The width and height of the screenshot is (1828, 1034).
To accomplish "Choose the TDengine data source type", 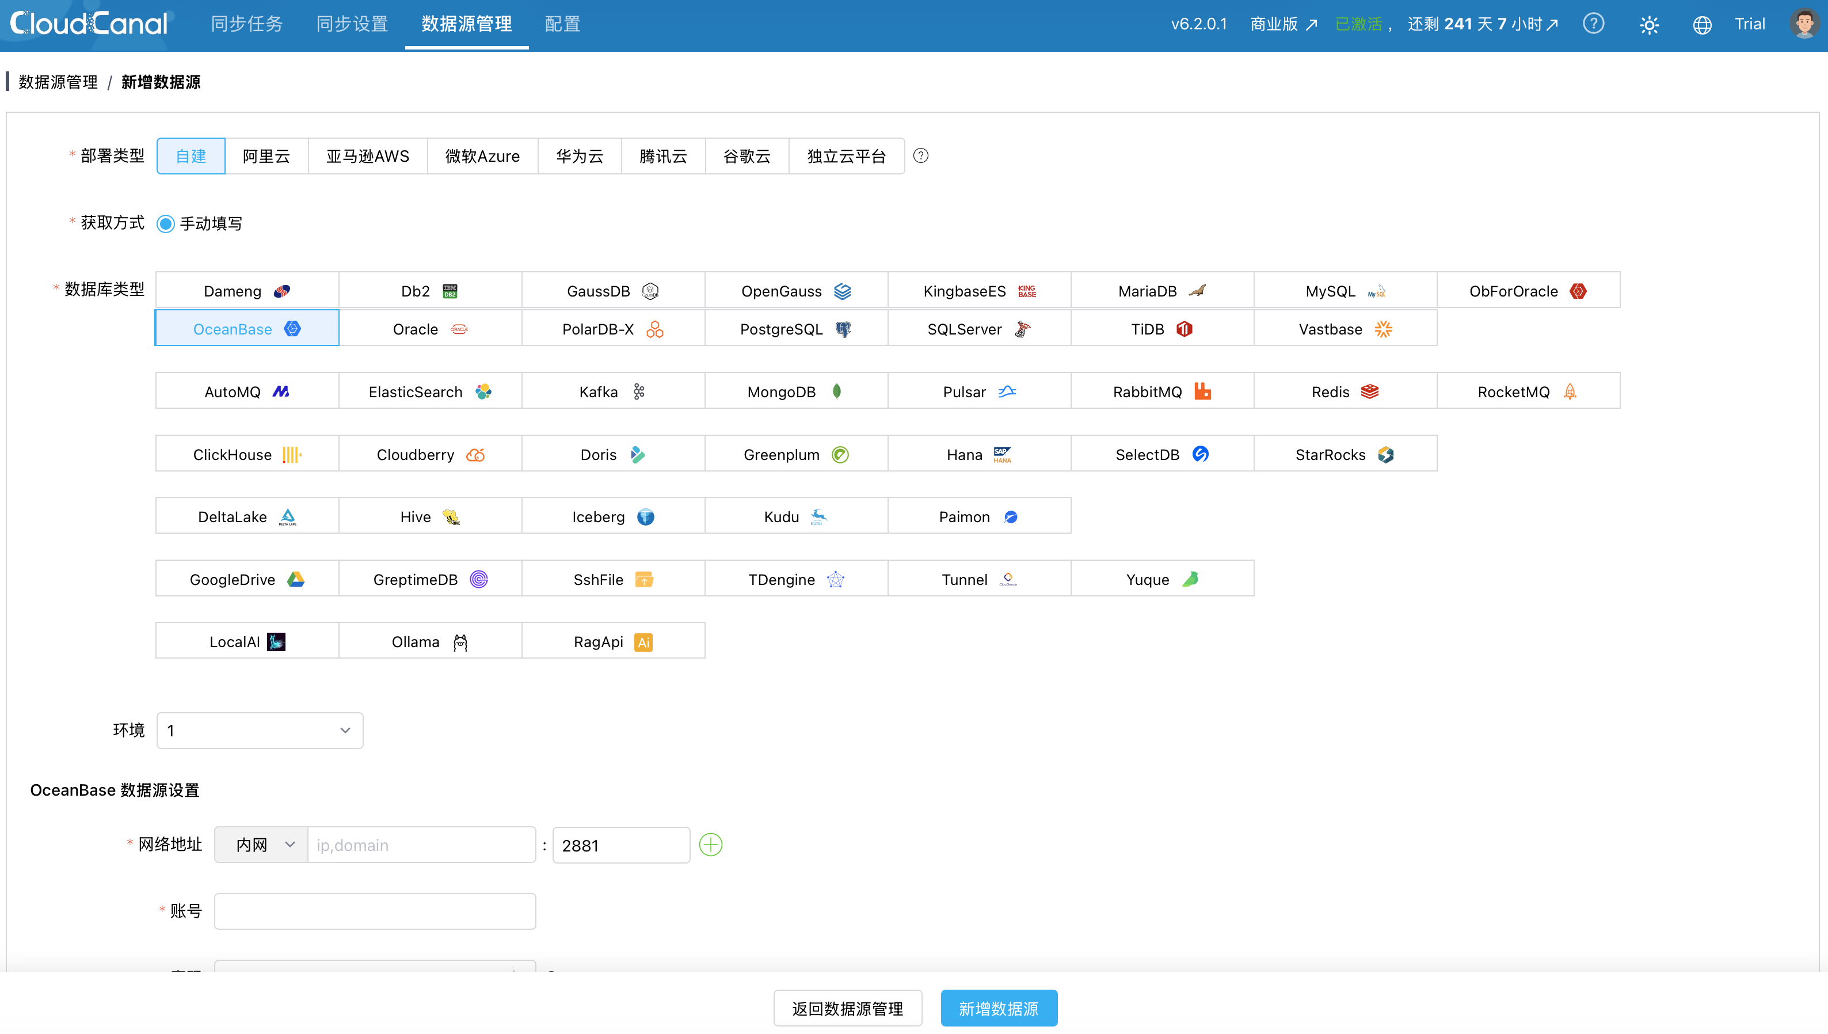I will (x=797, y=579).
